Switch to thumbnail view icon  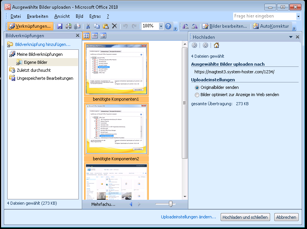[86, 36]
